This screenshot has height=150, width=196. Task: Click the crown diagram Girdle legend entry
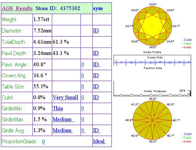click(186, 47)
